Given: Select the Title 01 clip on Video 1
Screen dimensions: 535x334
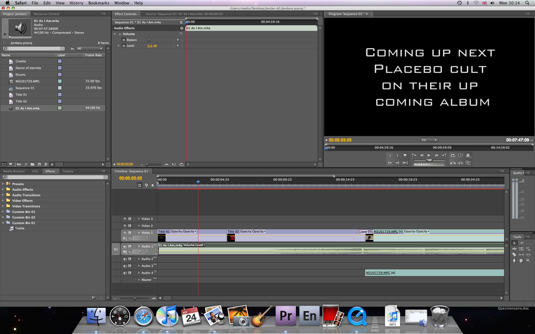Looking at the screenshot, I should pos(192,236).
